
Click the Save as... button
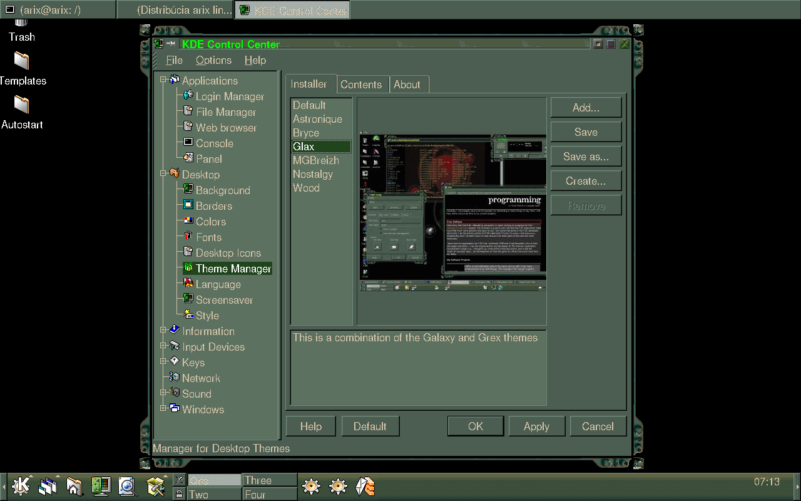[586, 157]
